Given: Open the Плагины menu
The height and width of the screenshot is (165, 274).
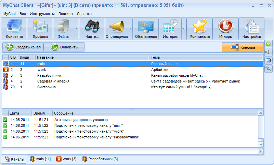Looking at the screenshot, I should click(x=66, y=14).
